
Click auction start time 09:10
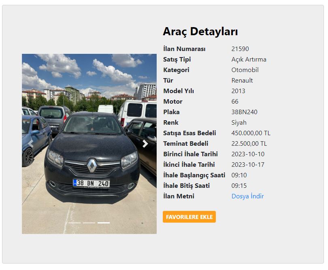[x=239, y=175]
